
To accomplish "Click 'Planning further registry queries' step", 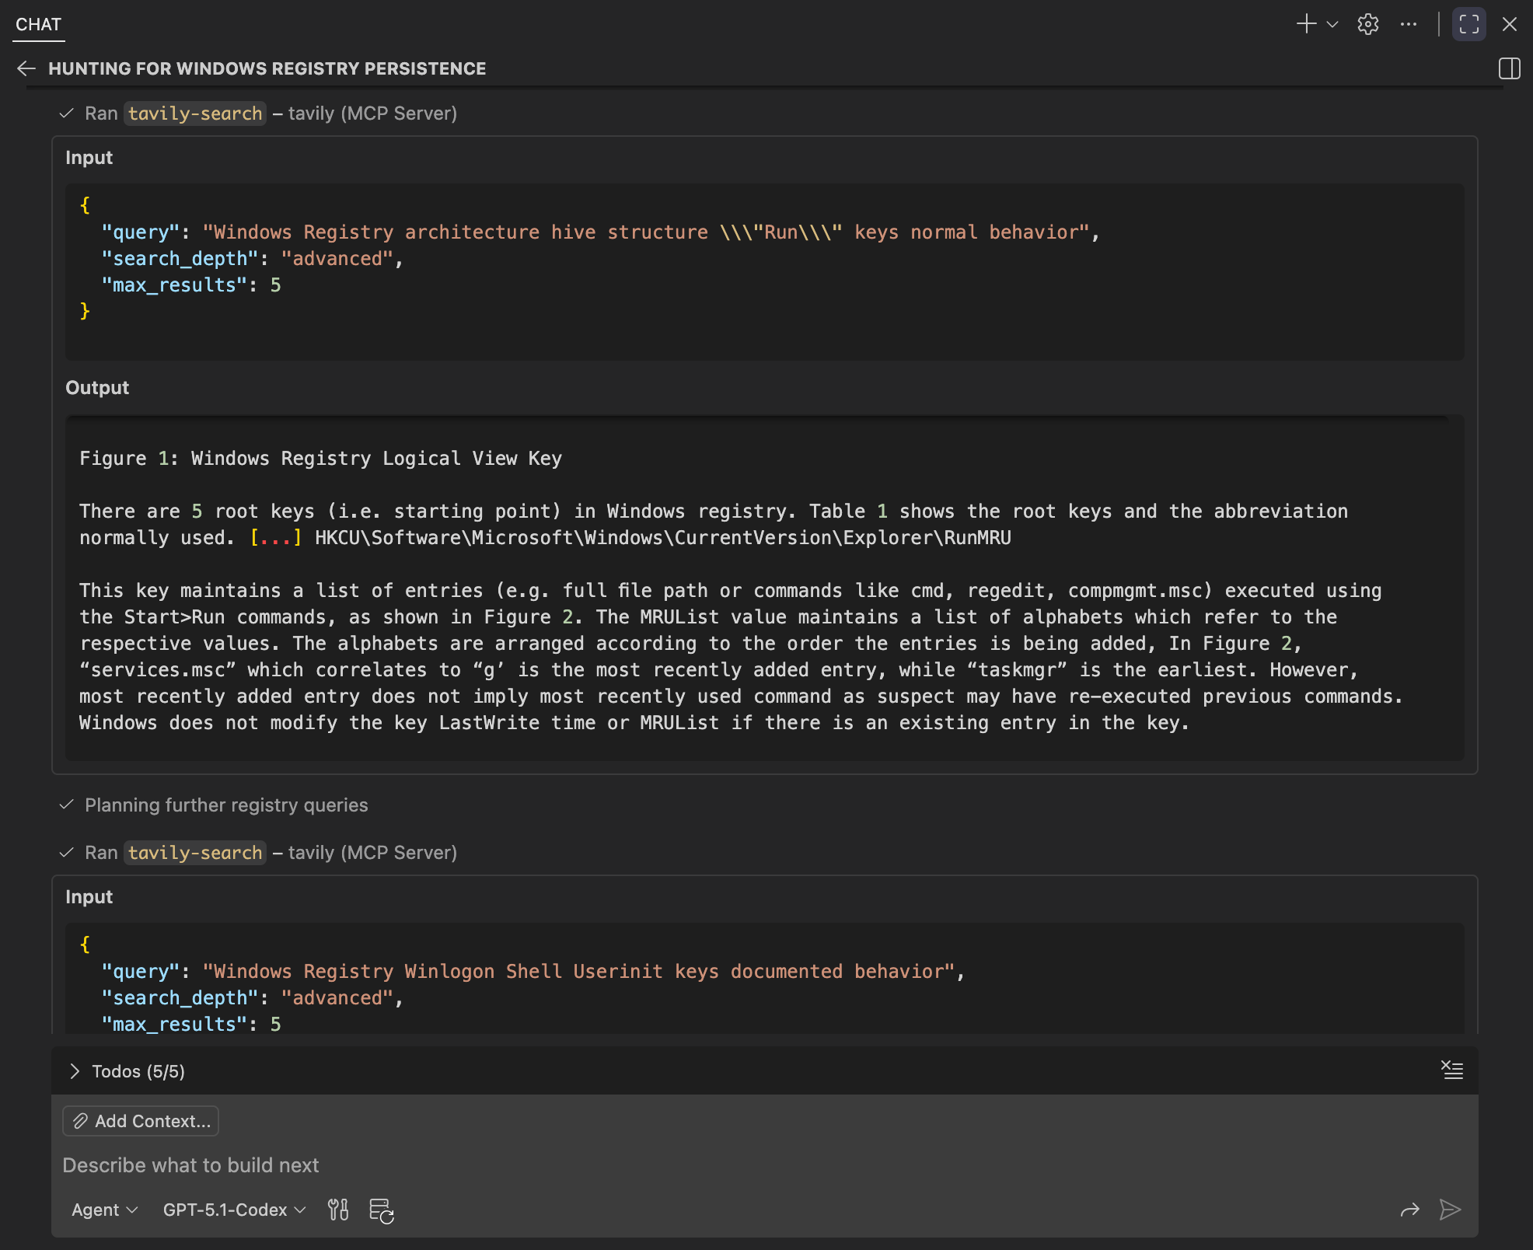I will click(x=225, y=805).
